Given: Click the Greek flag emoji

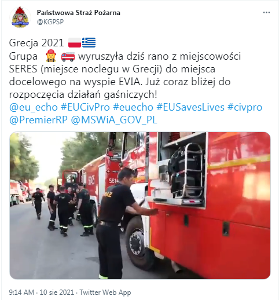Looking at the screenshot, I should click(x=89, y=43).
